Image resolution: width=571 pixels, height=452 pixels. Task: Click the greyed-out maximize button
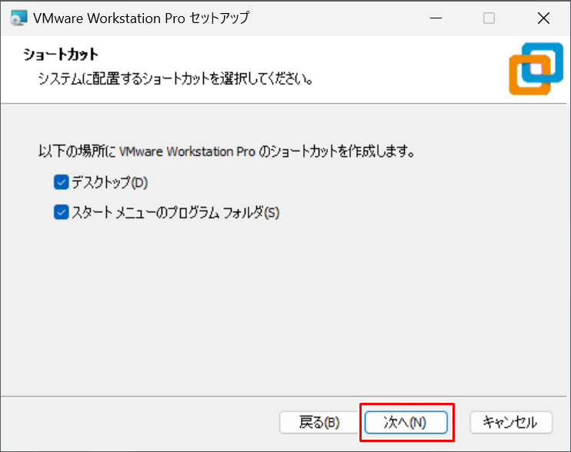(x=489, y=18)
